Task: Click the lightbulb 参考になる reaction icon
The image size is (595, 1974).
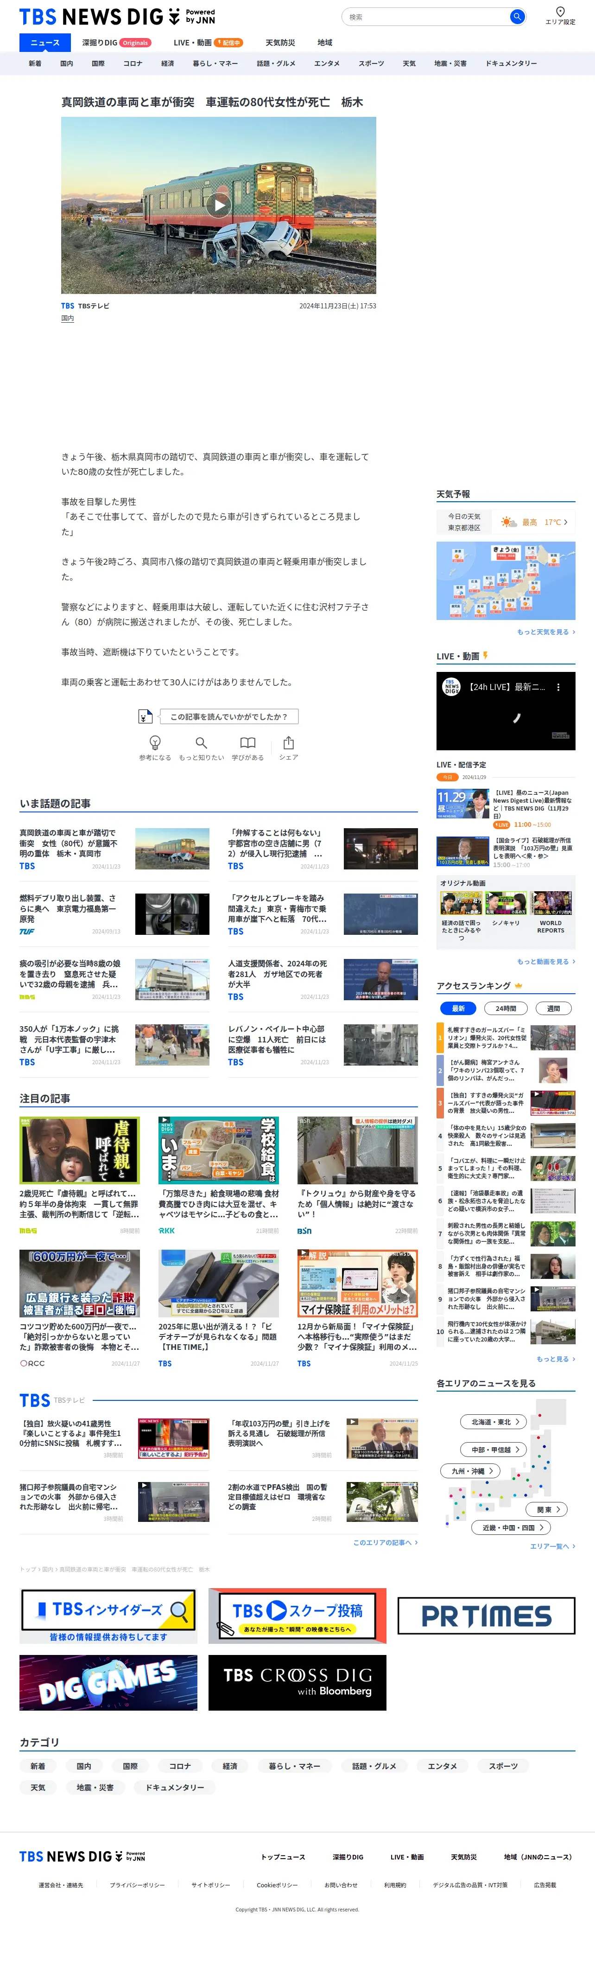Action: click(x=155, y=742)
